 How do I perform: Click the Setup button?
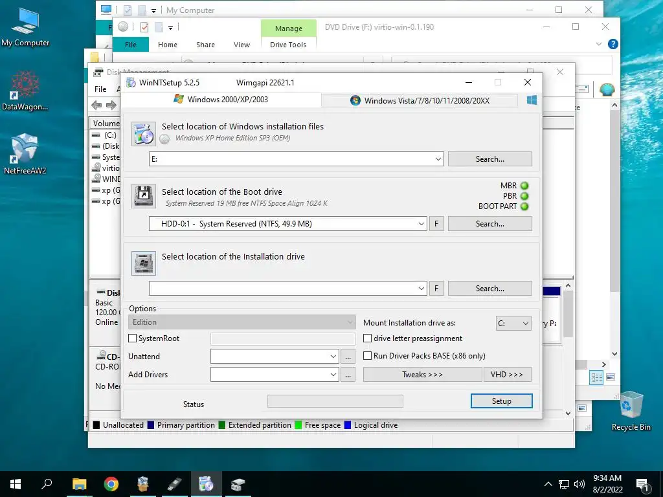click(502, 401)
